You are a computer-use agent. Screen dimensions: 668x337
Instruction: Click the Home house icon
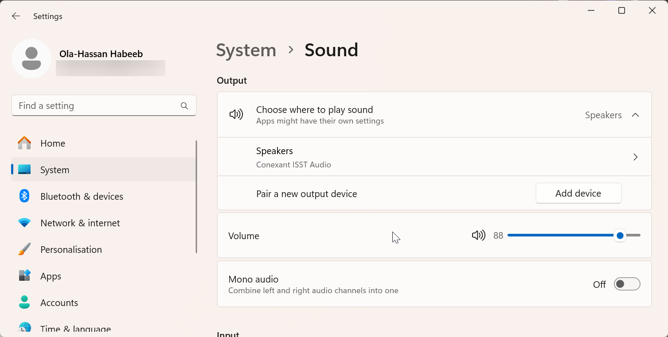24,143
